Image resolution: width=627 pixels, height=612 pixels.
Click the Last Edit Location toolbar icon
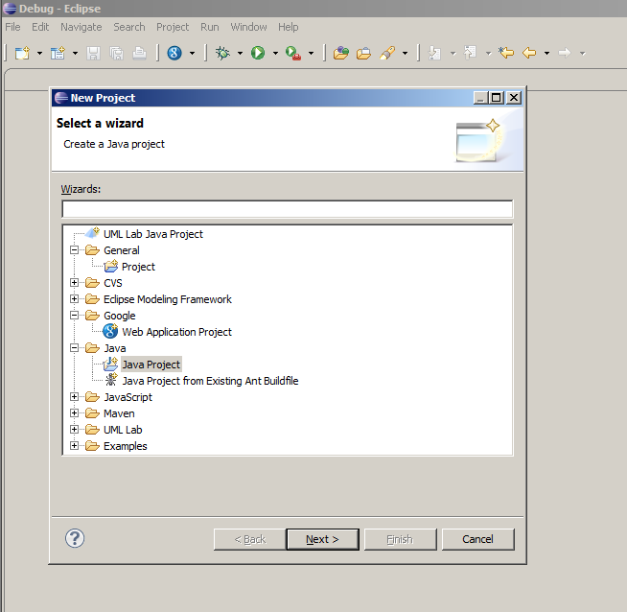click(x=506, y=53)
